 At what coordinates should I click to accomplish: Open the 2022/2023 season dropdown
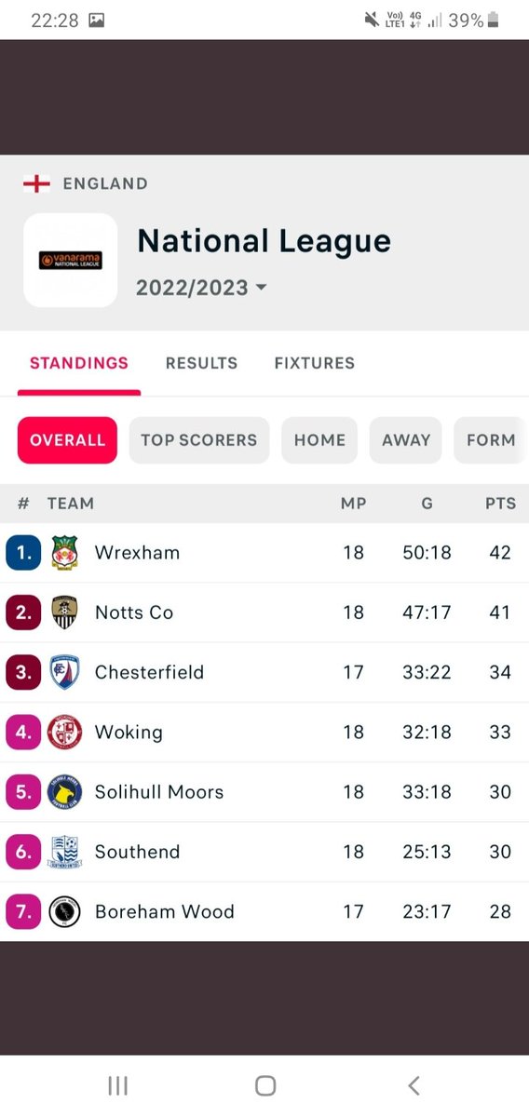coord(201,288)
